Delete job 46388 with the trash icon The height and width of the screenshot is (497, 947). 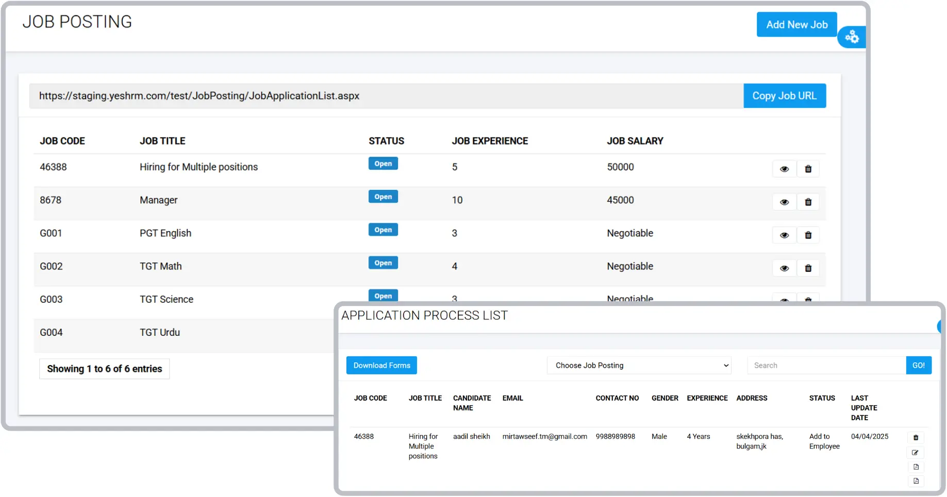coord(808,169)
